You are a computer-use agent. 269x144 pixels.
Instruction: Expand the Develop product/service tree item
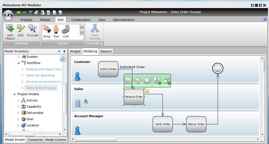[x=22, y=82]
